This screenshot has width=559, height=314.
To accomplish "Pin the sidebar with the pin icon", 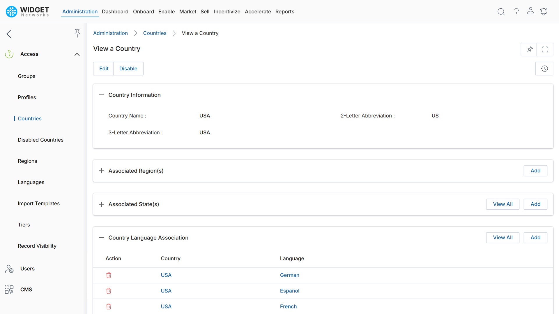I will click(x=77, y=33).
